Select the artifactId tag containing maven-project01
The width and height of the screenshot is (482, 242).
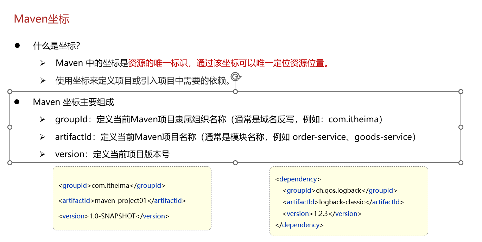click(x=76, y=200)
